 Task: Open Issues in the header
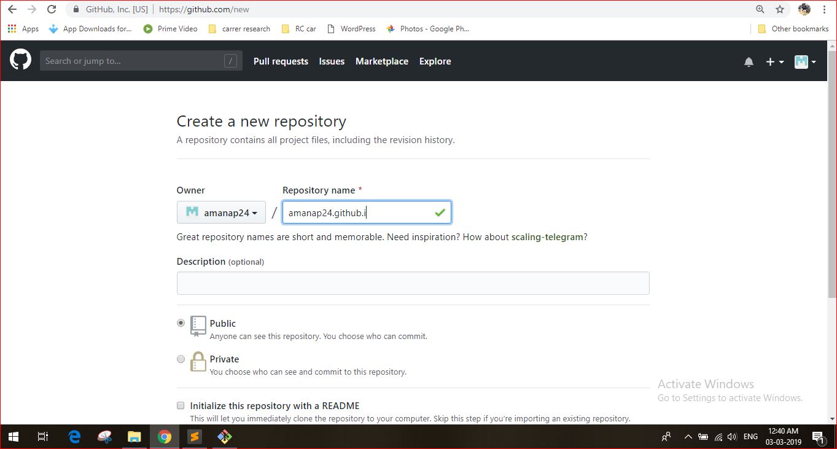click(332, 61)
